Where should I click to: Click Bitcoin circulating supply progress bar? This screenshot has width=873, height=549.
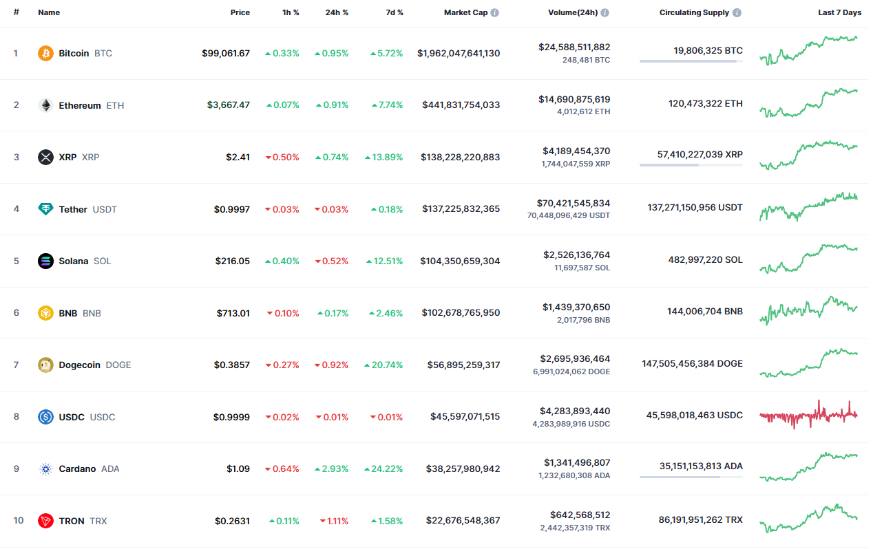(x=691, y=61)
